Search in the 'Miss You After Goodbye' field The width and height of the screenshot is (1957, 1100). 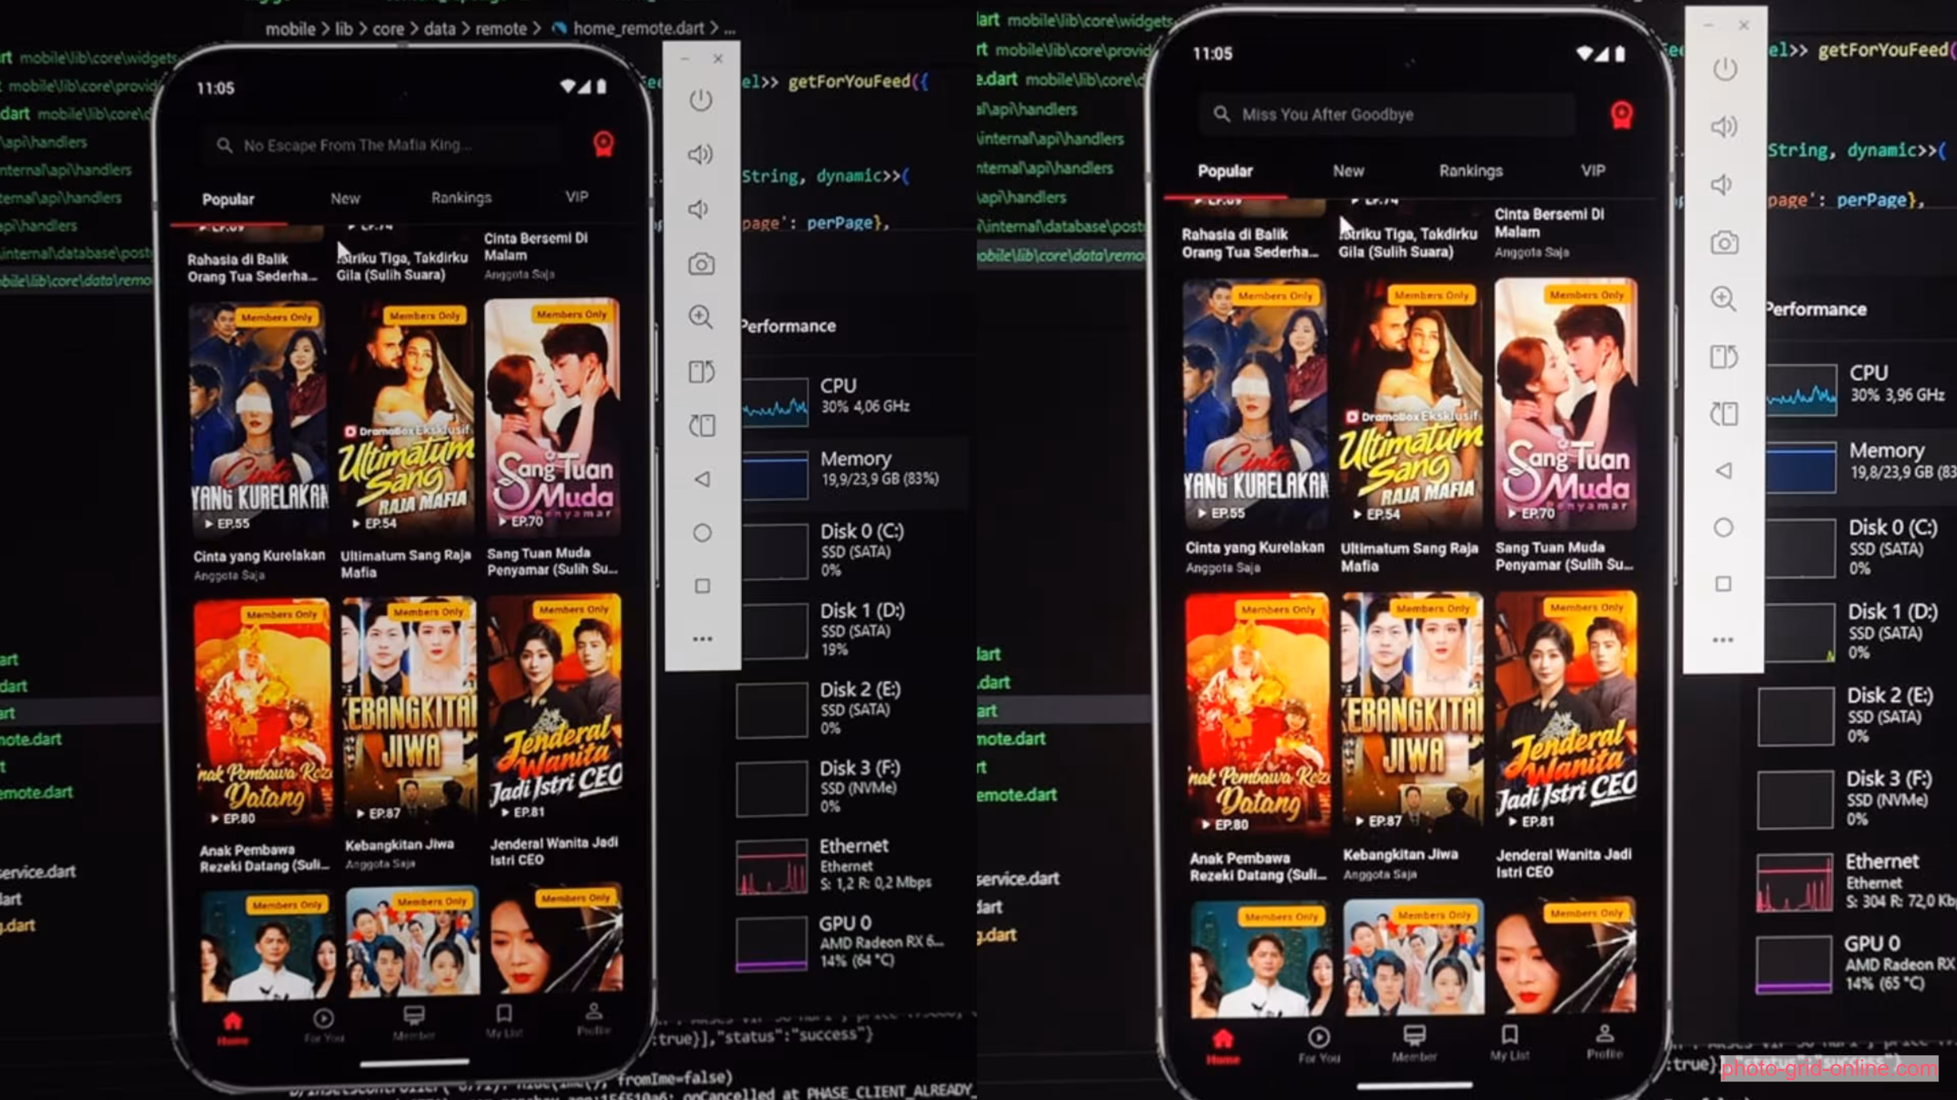(x=1386, y=115)
